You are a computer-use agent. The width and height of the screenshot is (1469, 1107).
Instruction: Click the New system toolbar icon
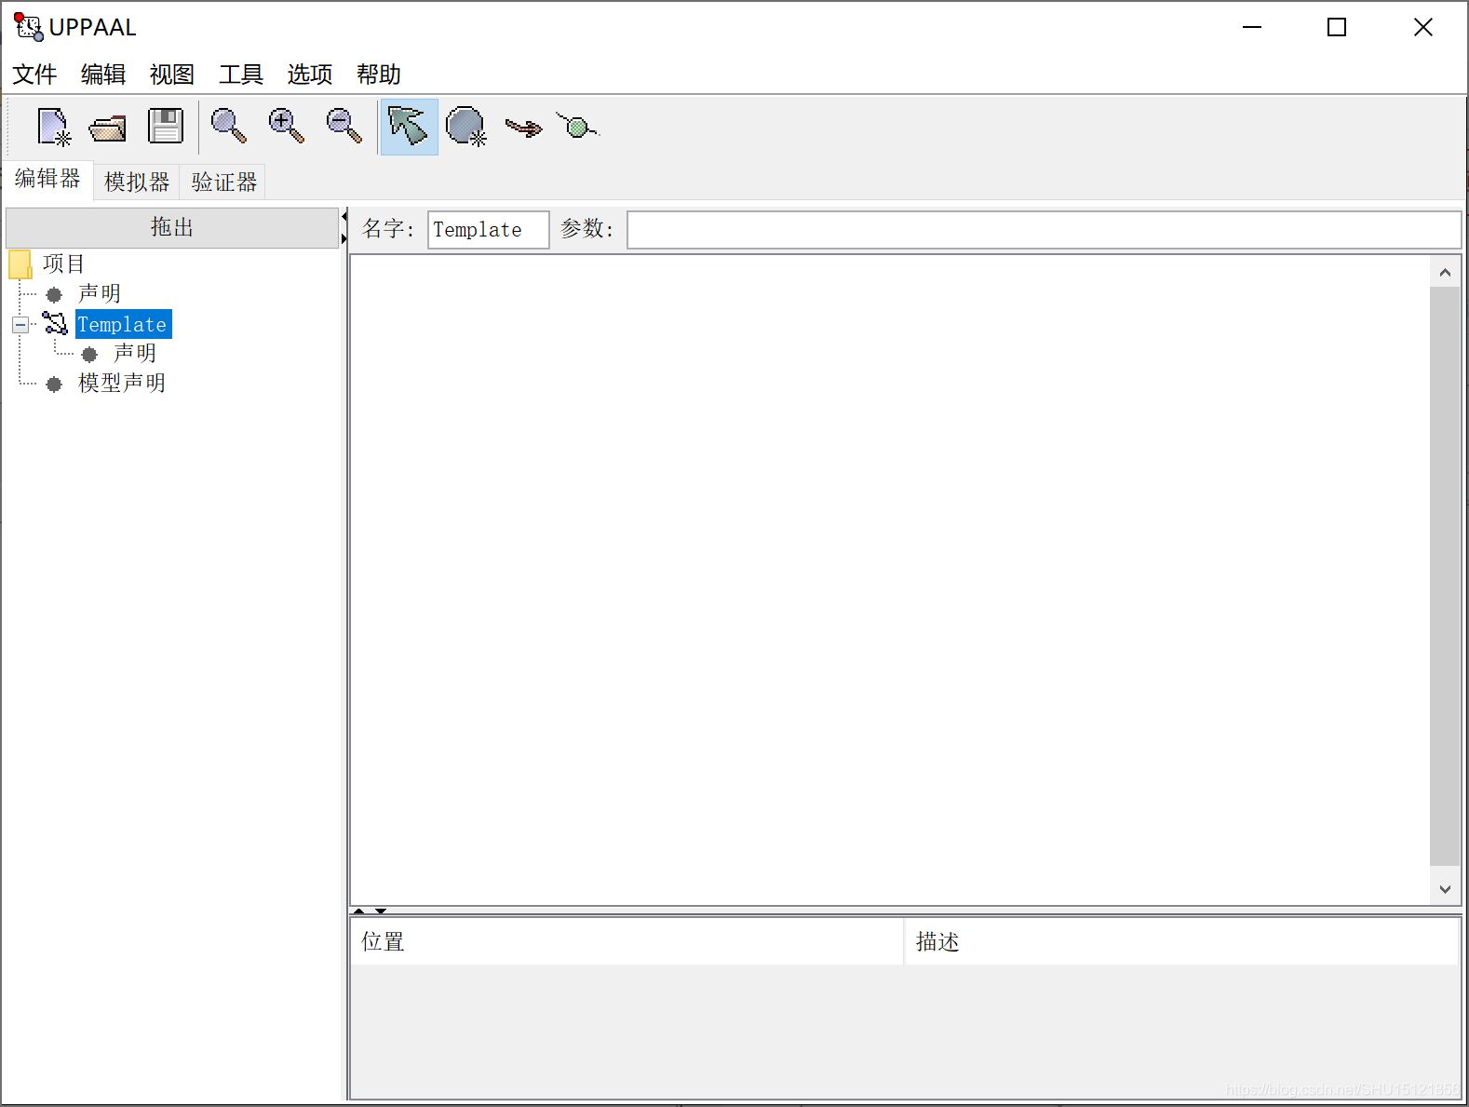(53, 127)
